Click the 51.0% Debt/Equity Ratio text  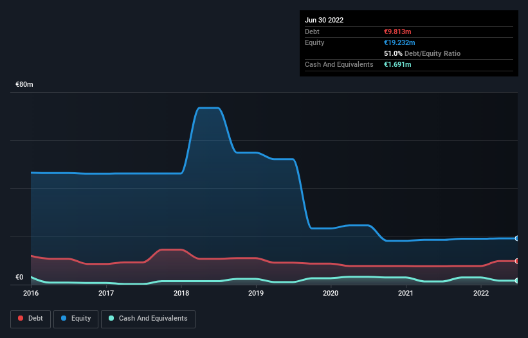422,53
